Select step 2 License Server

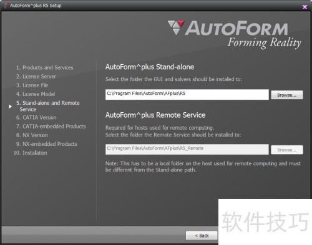36,77
